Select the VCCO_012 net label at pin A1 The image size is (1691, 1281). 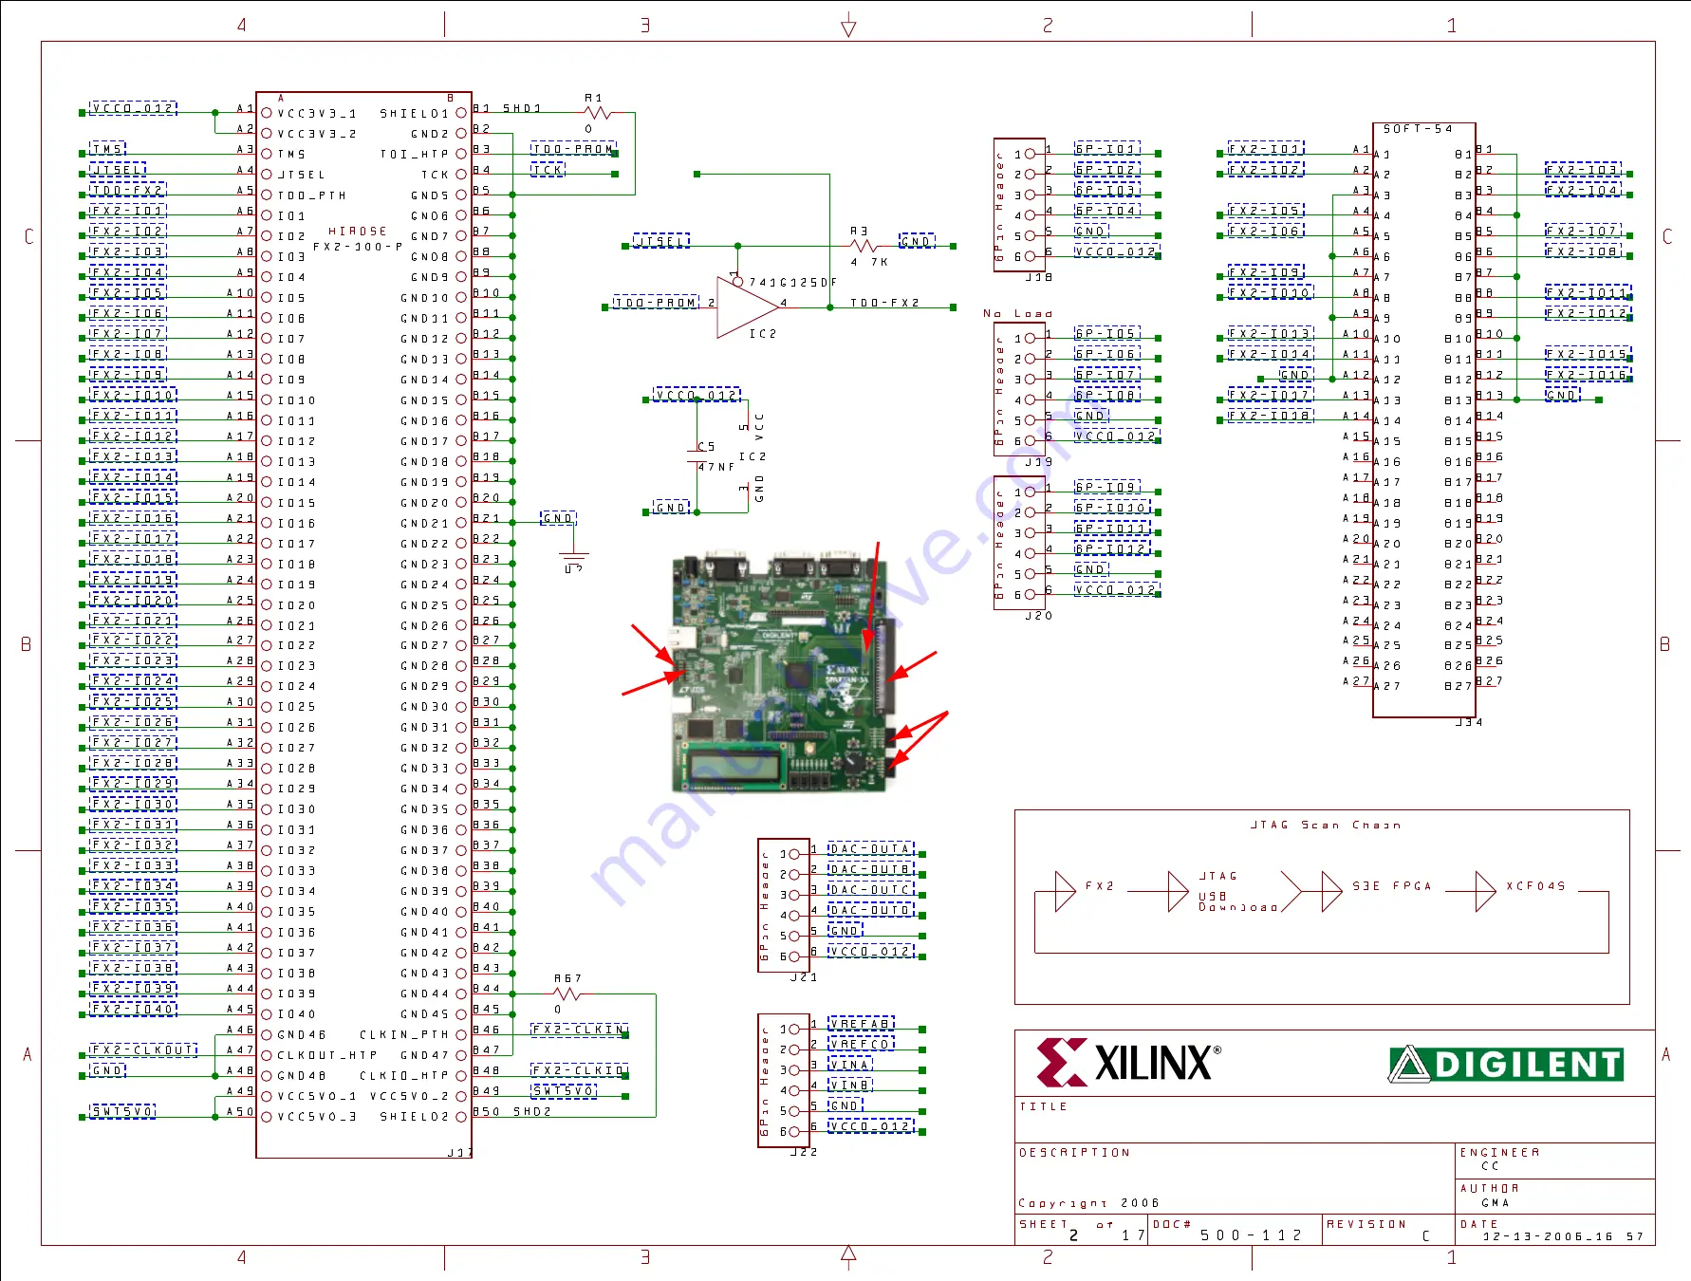[x=133, y=108]
